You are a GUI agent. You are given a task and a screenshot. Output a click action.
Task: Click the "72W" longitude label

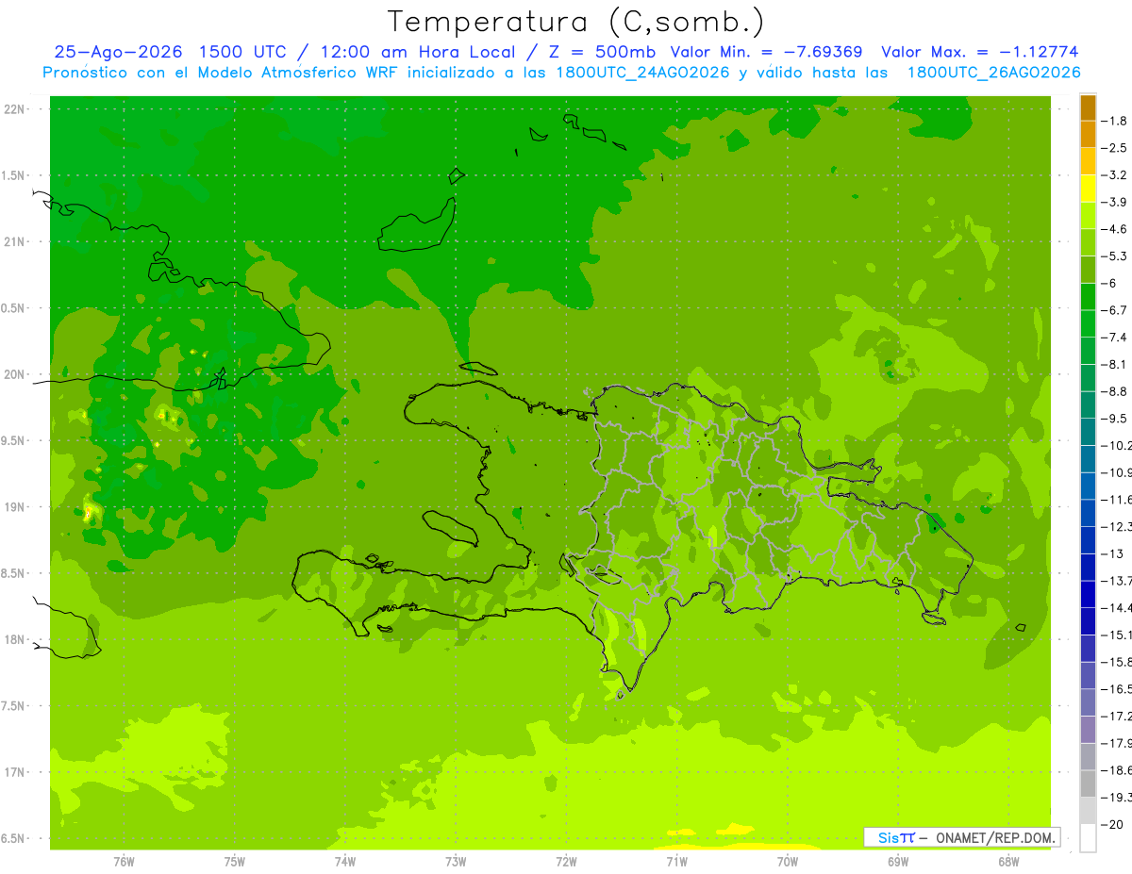point(565,861)
